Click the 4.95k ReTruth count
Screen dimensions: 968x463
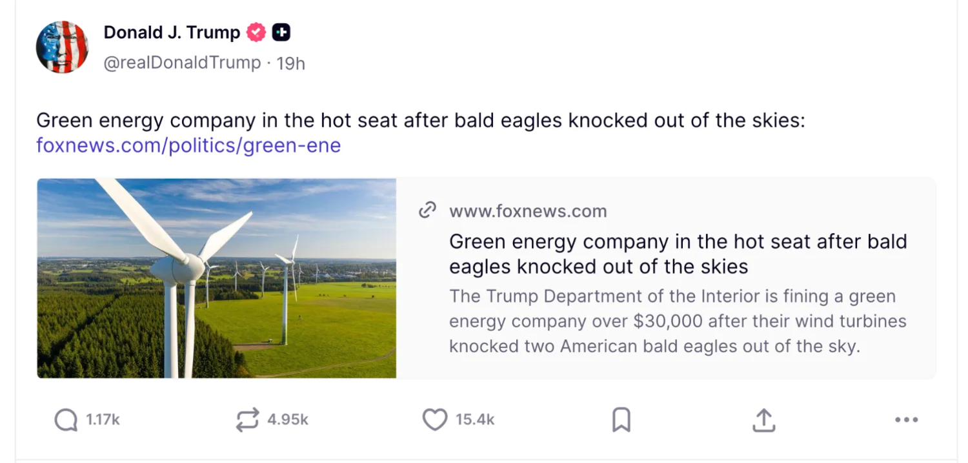288,420
